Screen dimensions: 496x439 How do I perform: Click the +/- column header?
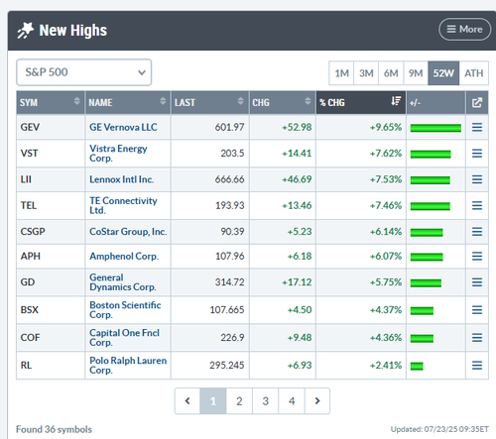click(435, 102)
